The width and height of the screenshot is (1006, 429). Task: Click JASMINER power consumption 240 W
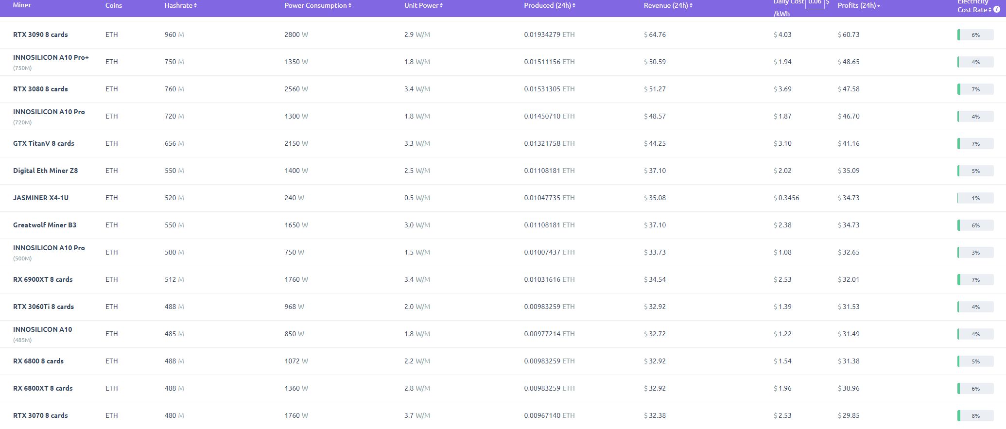click(295, 198)
